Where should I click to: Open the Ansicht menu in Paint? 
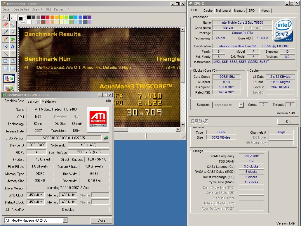tap(37, 9)
